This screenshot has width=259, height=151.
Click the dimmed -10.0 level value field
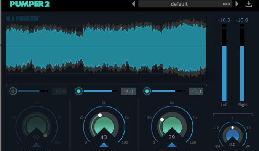point(59,91)
